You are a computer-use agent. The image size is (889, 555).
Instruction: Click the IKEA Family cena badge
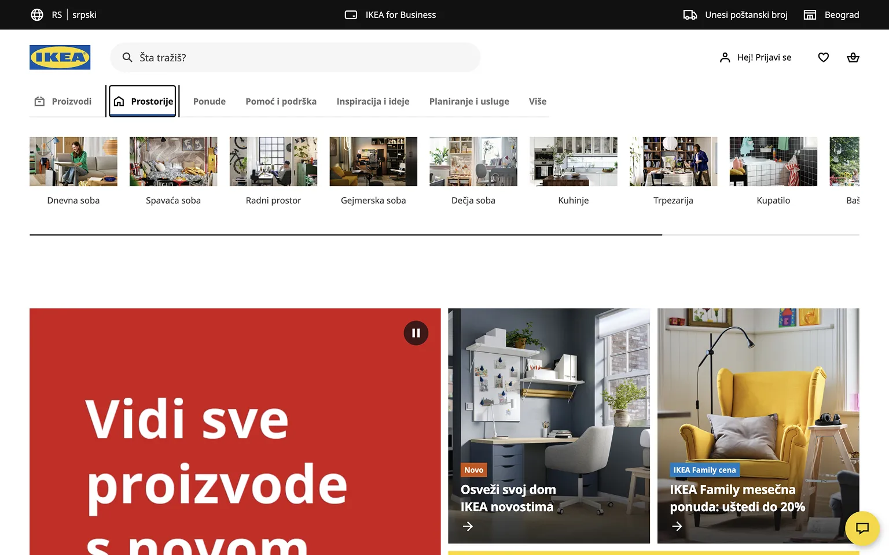click(x=704, y=470)
